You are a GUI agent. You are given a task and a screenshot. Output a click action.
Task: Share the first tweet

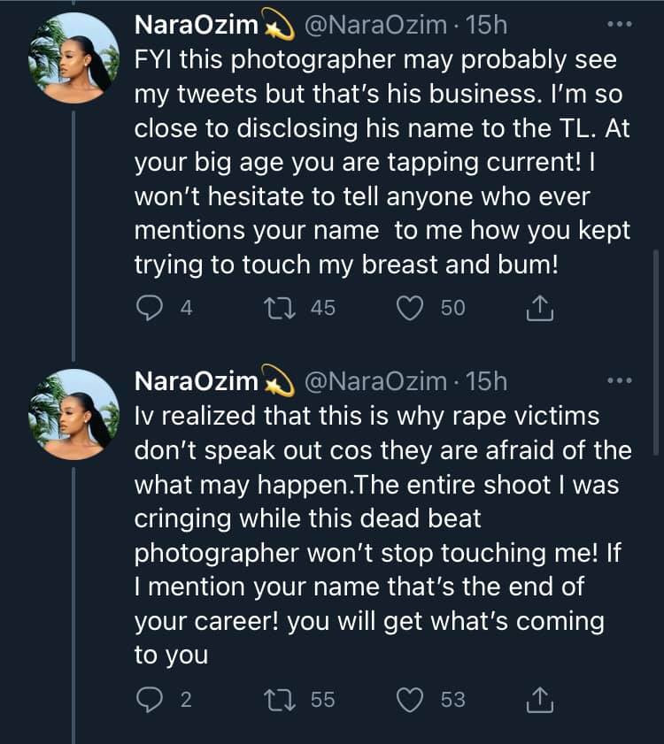tap(540, 308)
